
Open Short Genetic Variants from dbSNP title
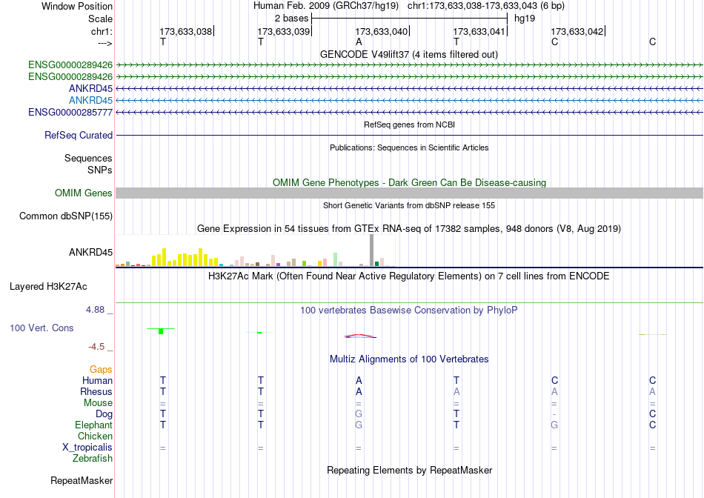pos(409,206)
